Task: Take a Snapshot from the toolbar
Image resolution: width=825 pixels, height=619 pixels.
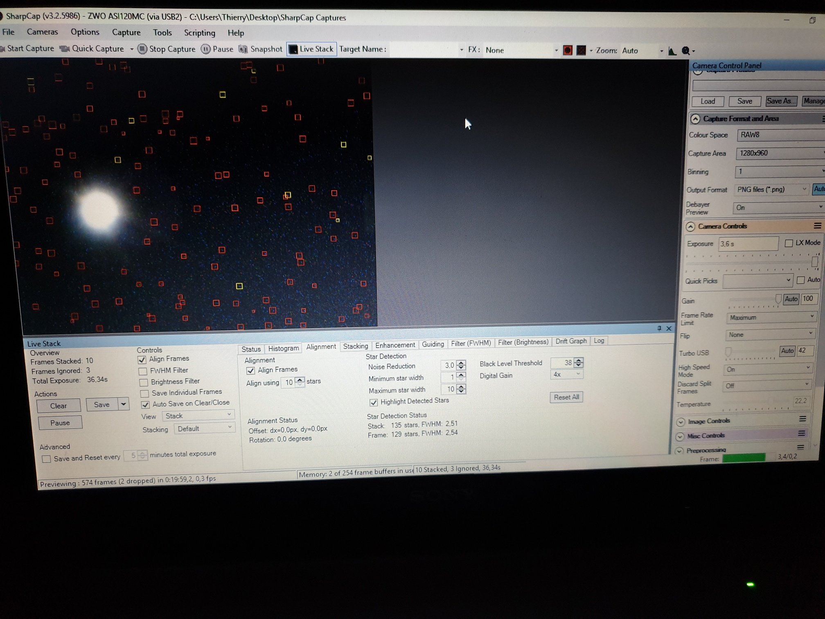Action: pyautogui.click(x=243, y=50)
